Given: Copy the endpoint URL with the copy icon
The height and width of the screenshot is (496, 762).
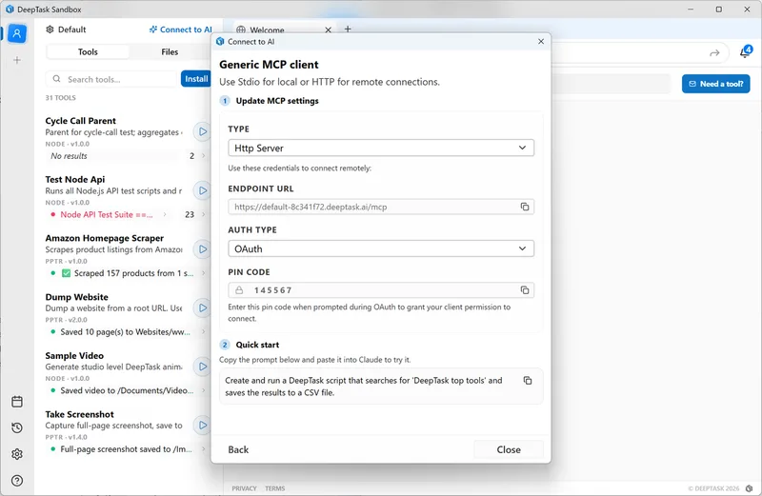Looking at the screenshot, I should pos(524,207).
